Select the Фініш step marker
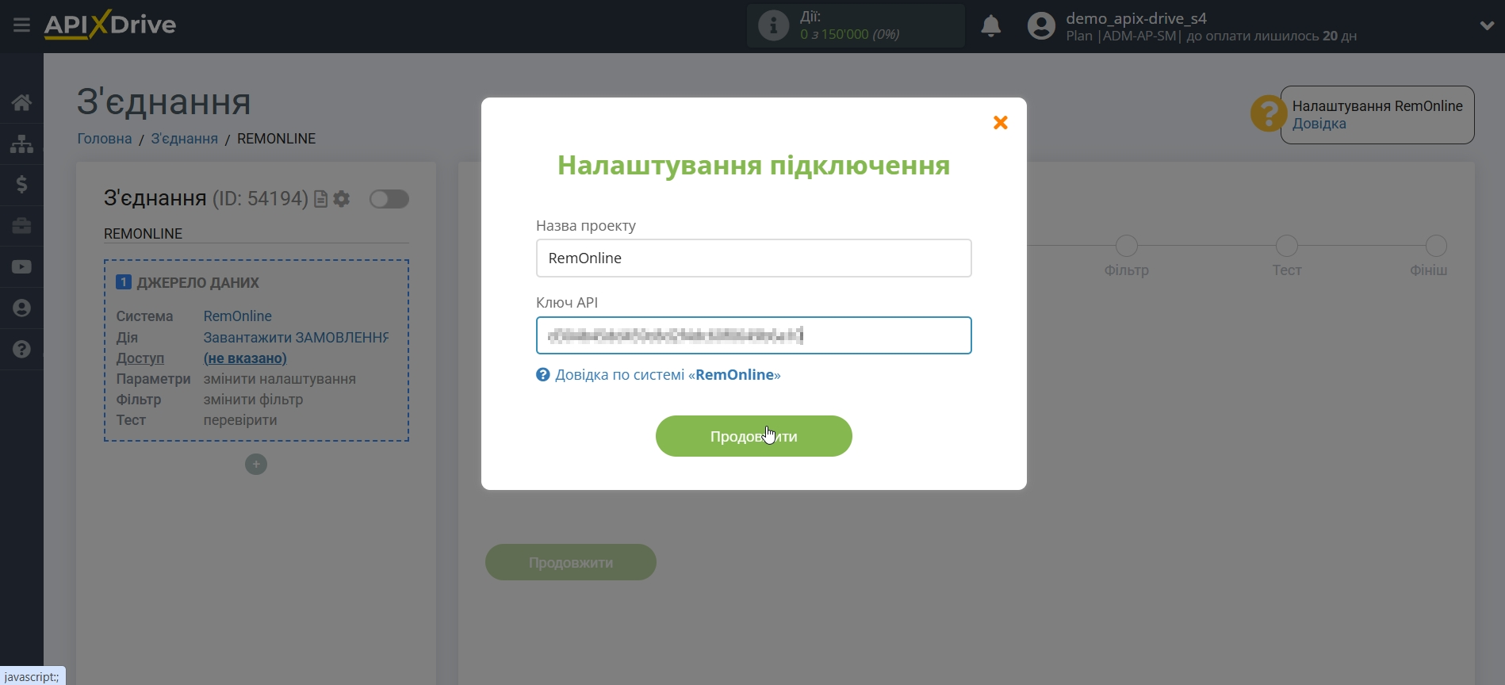This screenshot has width=1505, height=685. [1435, 246]
